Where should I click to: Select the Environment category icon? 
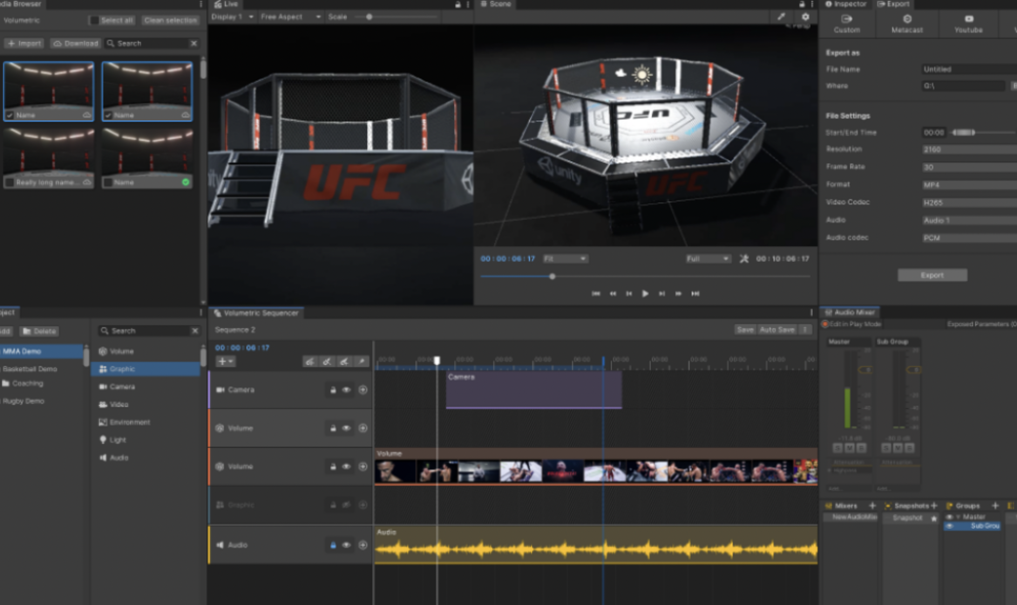click(103, 422)
